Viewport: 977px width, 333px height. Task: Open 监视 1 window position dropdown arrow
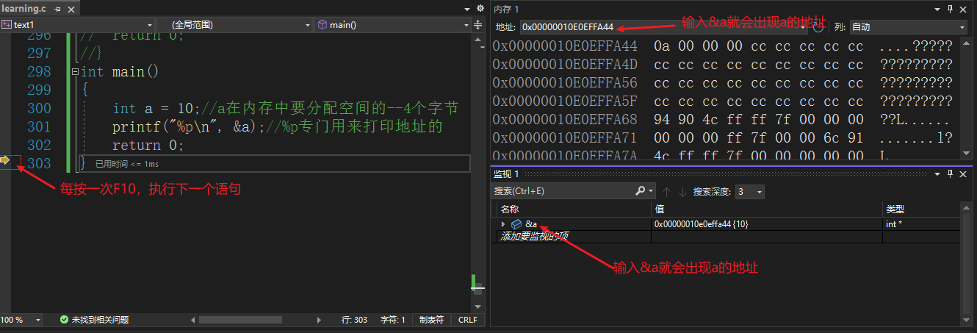tap(937, 173)
